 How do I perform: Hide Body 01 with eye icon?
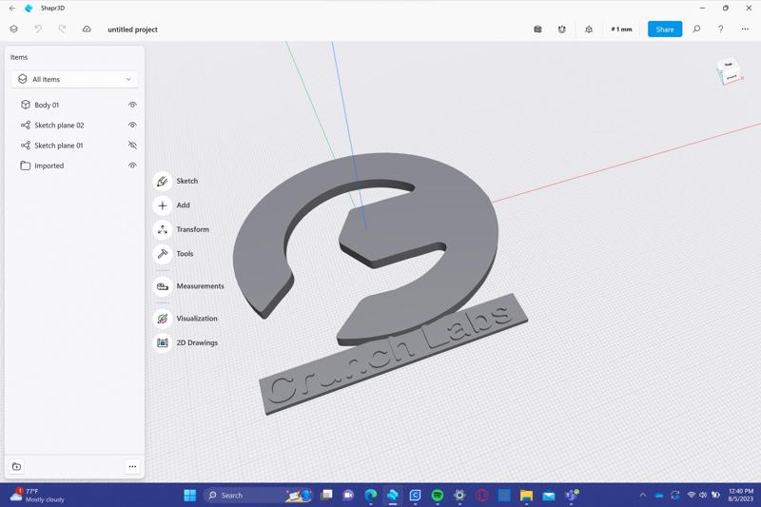click(x=132, y=105)
